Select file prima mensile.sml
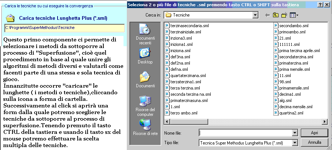 click(292, 69)
